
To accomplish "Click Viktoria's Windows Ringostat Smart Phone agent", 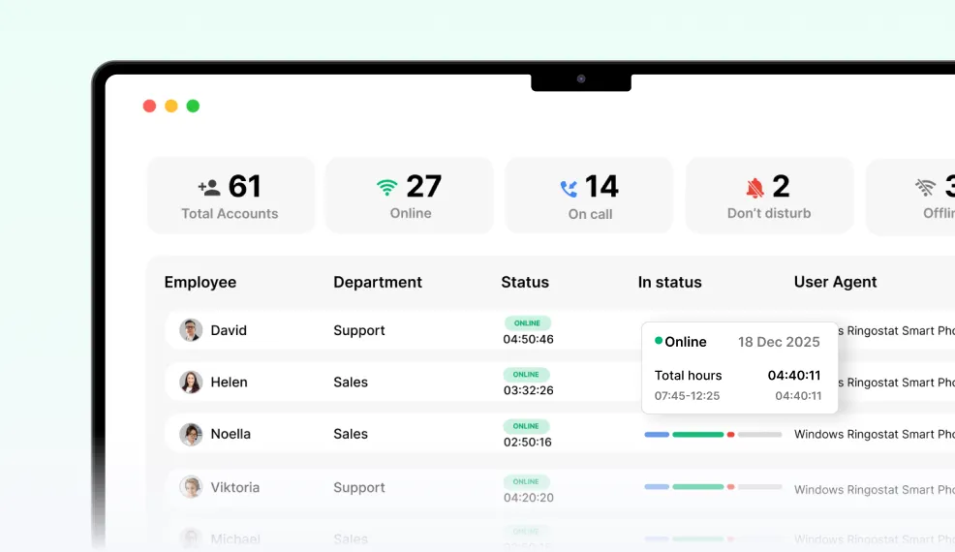I will pyautogui.click(x=875, y=490).
